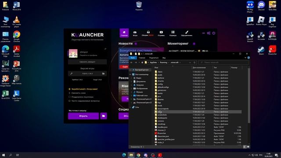Open the Discord desktop shortcut
281x158 pixels.
tap(261, 6)
